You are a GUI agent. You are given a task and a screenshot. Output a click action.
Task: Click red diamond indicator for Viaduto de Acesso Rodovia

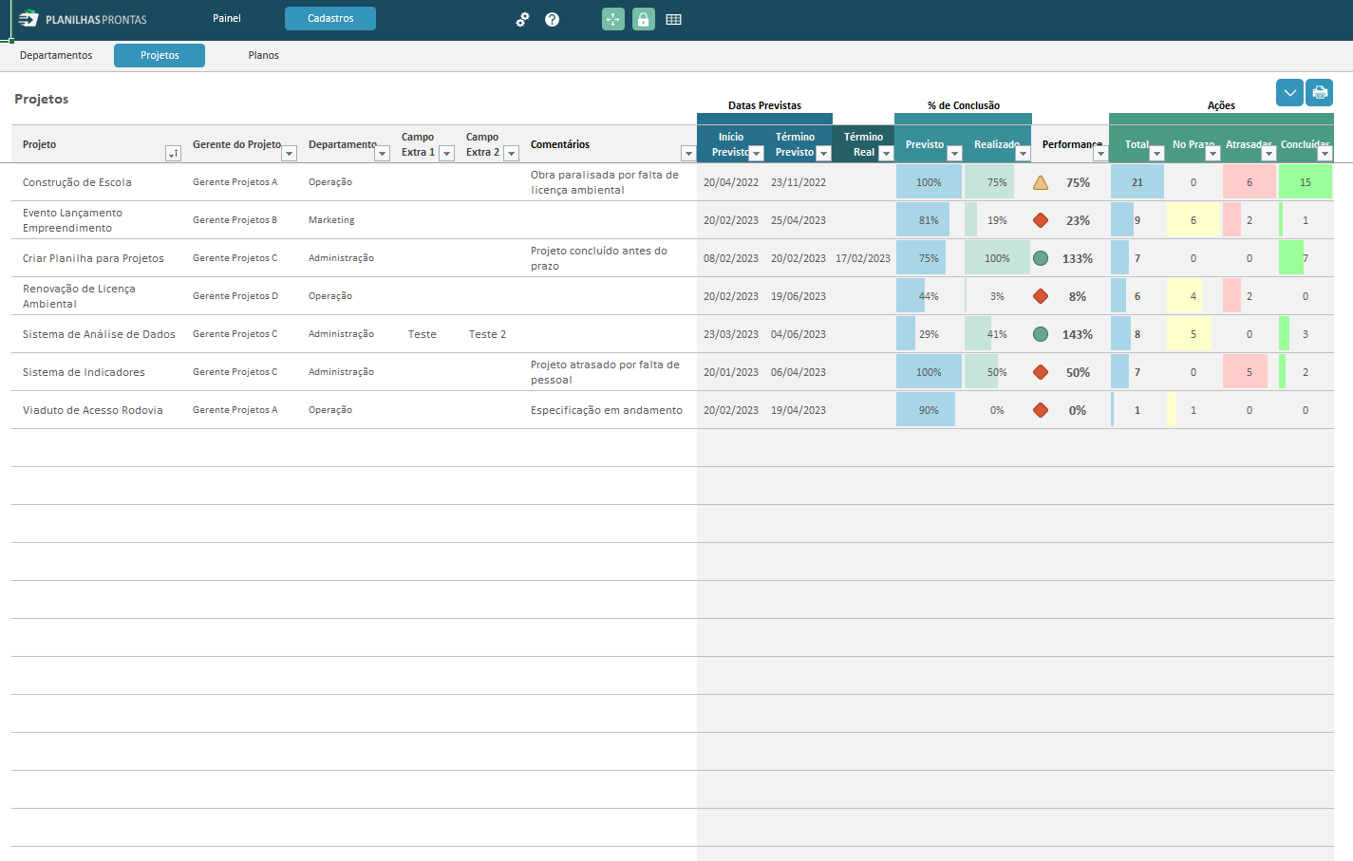click(x=1041, y=410)
